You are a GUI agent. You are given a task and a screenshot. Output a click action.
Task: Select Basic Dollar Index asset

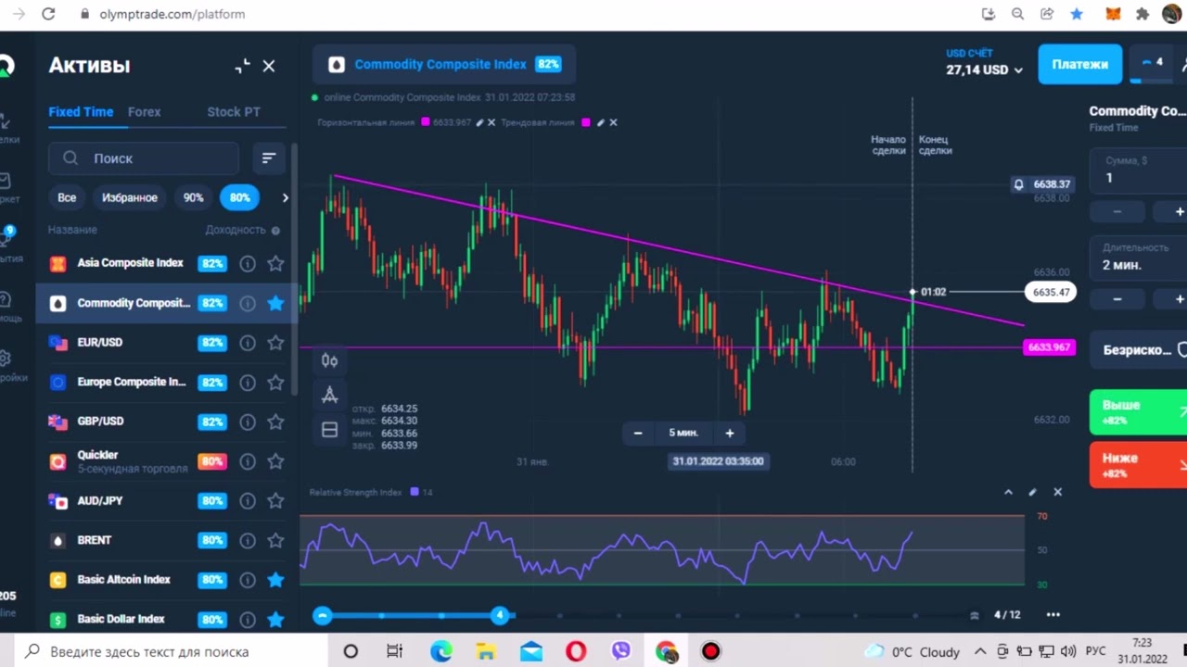[x=167, y=619]
